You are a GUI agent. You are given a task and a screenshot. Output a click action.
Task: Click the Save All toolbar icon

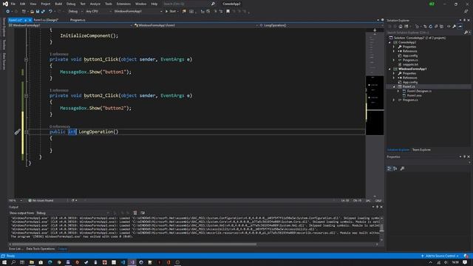[x=43, y=12]
